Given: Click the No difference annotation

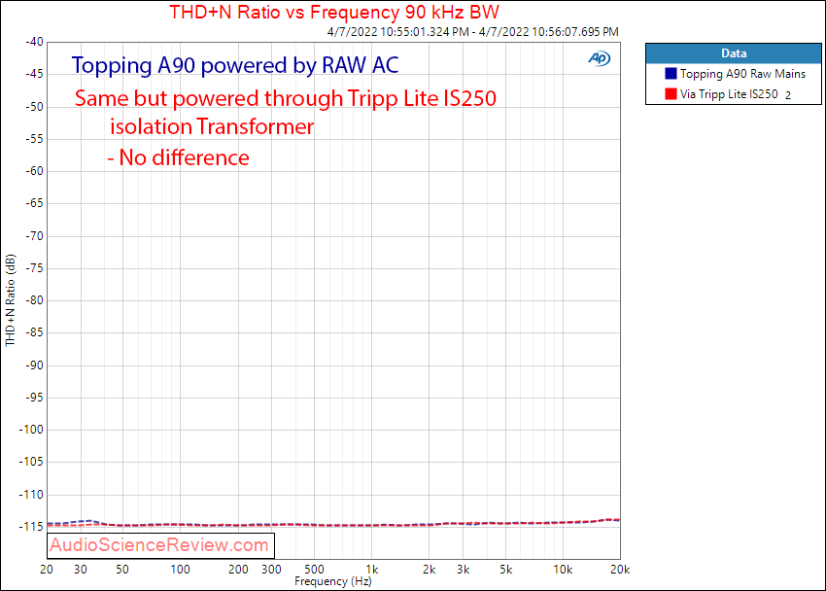Looking at the screenshot, I should pyautogui.click(x=178, y=157).
